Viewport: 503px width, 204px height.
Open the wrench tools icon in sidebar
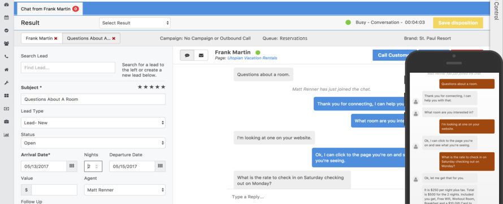click(x=6, y=82)
